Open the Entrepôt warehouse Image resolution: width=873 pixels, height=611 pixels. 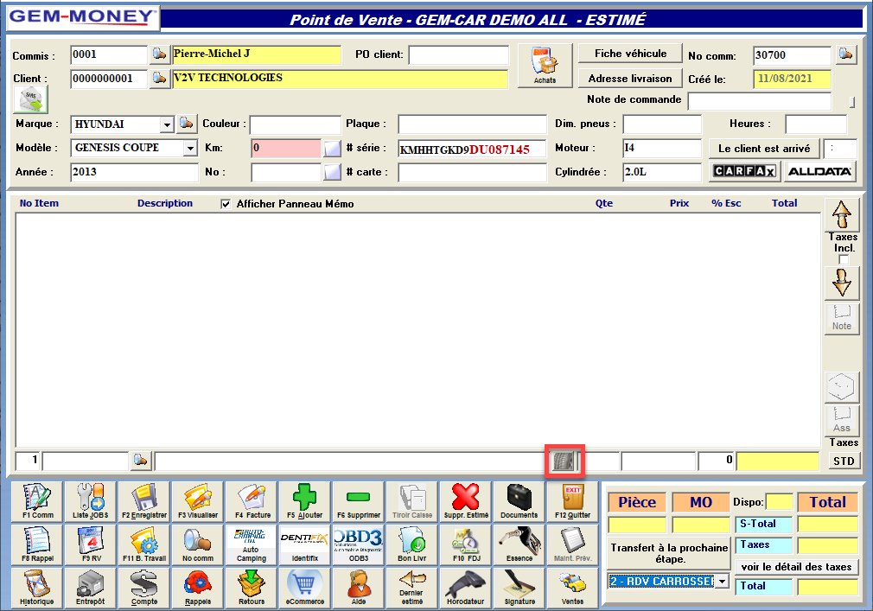tap(91, 588)
